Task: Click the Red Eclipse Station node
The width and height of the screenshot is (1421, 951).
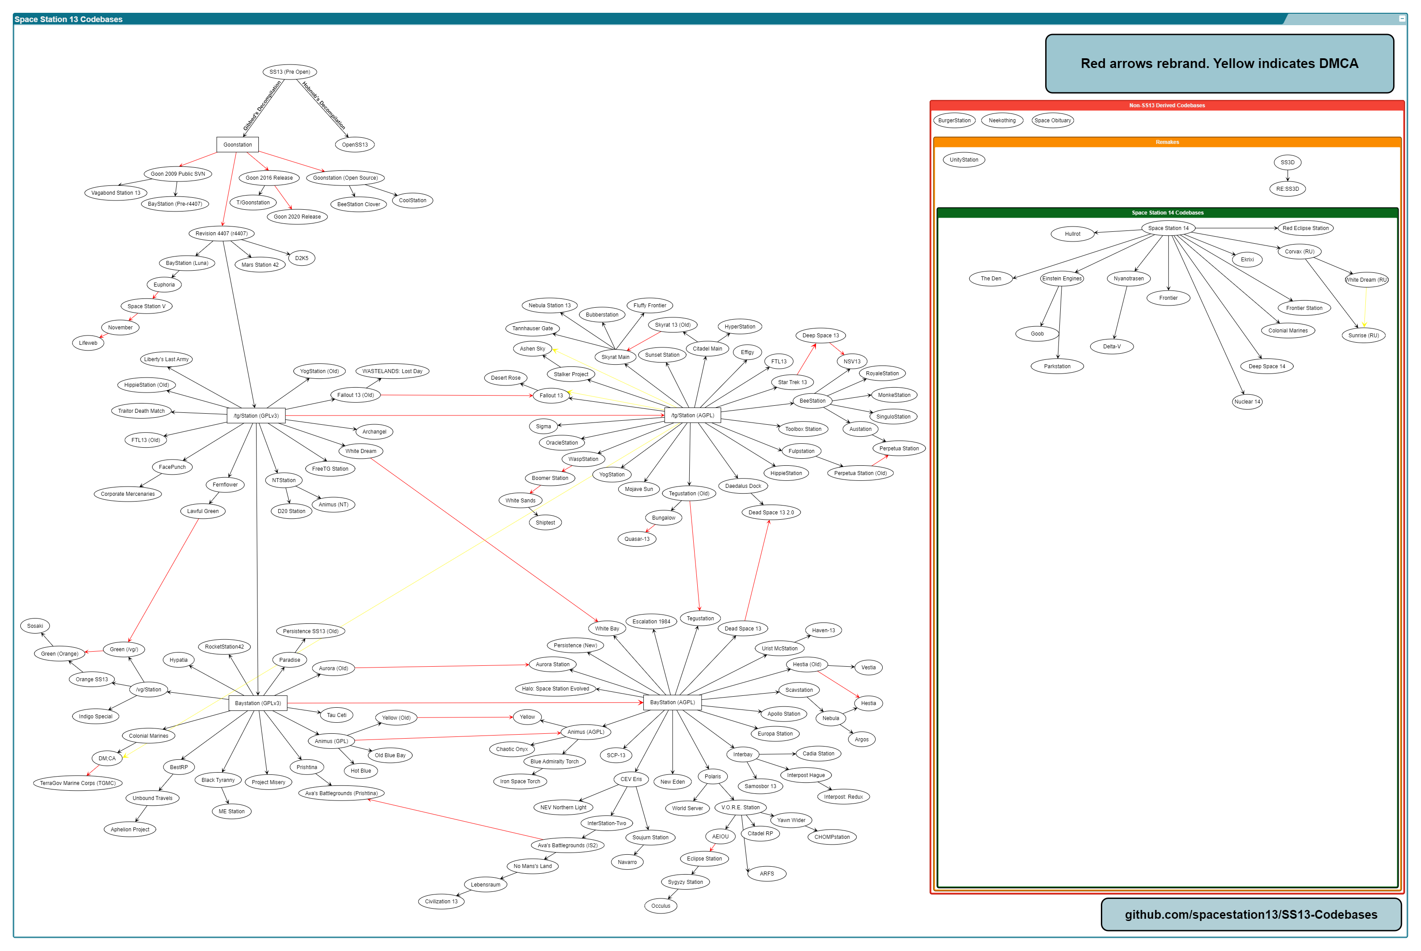Action: point(1305,229)
